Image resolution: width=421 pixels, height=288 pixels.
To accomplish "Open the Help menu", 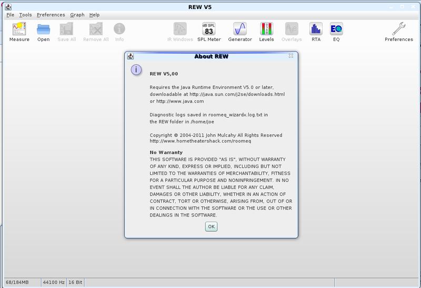I will [x=94, y=15].
